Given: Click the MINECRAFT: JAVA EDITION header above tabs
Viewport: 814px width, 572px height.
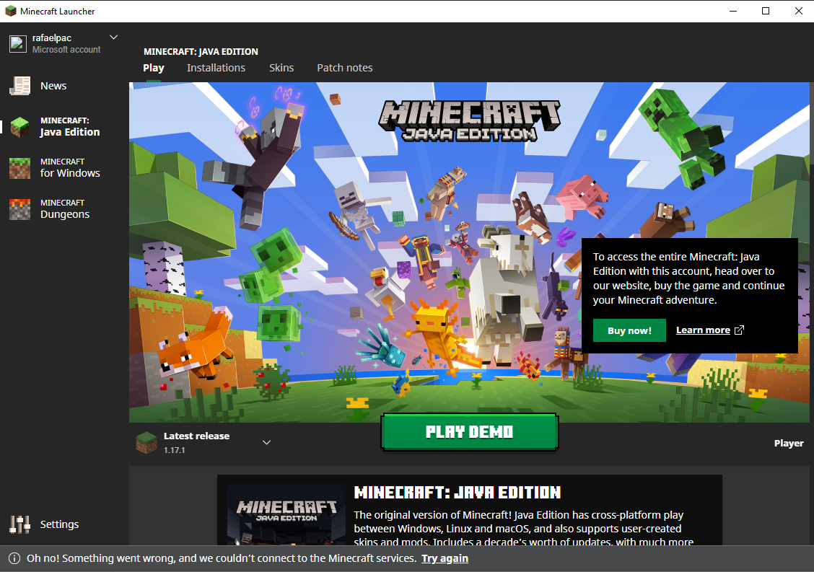Looking at the screenshot, I should pos(201,51).
